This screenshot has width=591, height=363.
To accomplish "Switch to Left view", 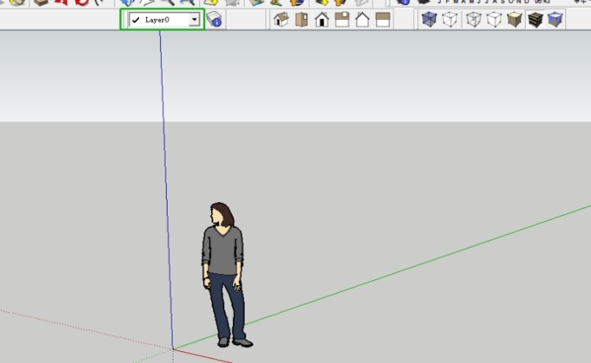I will (x=383, y=19).
